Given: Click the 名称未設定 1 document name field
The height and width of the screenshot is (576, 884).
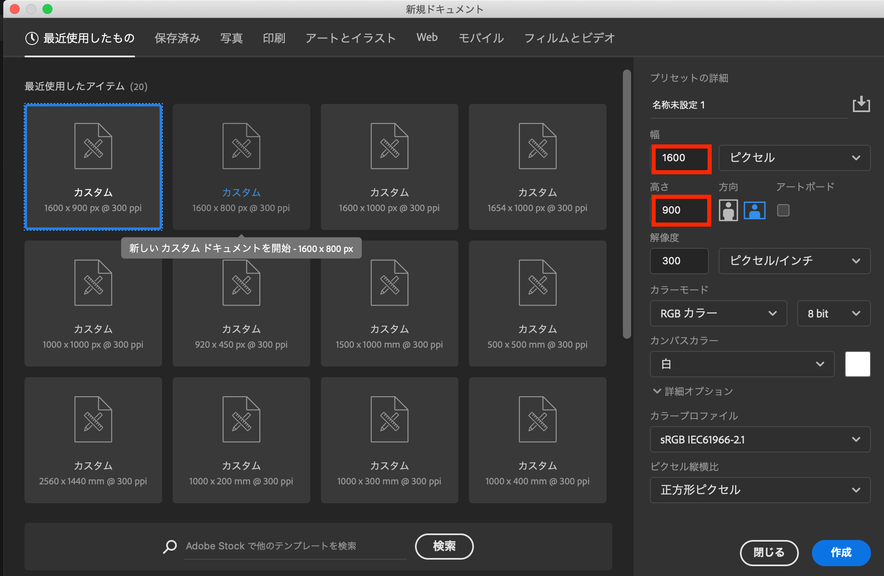Looking at the screenshot, I should point(749,105).
